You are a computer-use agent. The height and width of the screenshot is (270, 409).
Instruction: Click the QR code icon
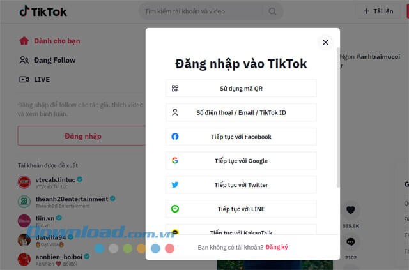pos(175,88)
